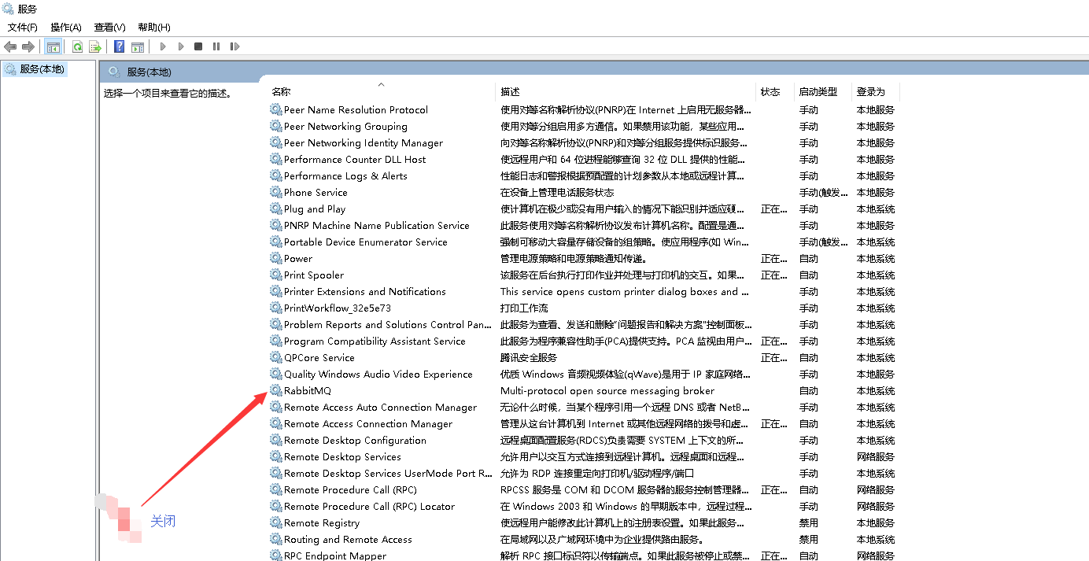This screenshot has height=561, width=1089.
Task: Click 打印工作流 description text
Action: 524,308
